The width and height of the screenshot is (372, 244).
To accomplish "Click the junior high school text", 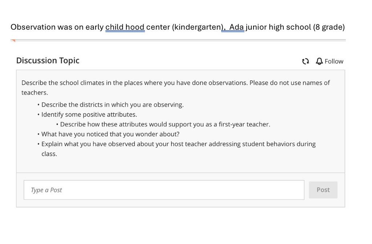I will click(278, 27).
